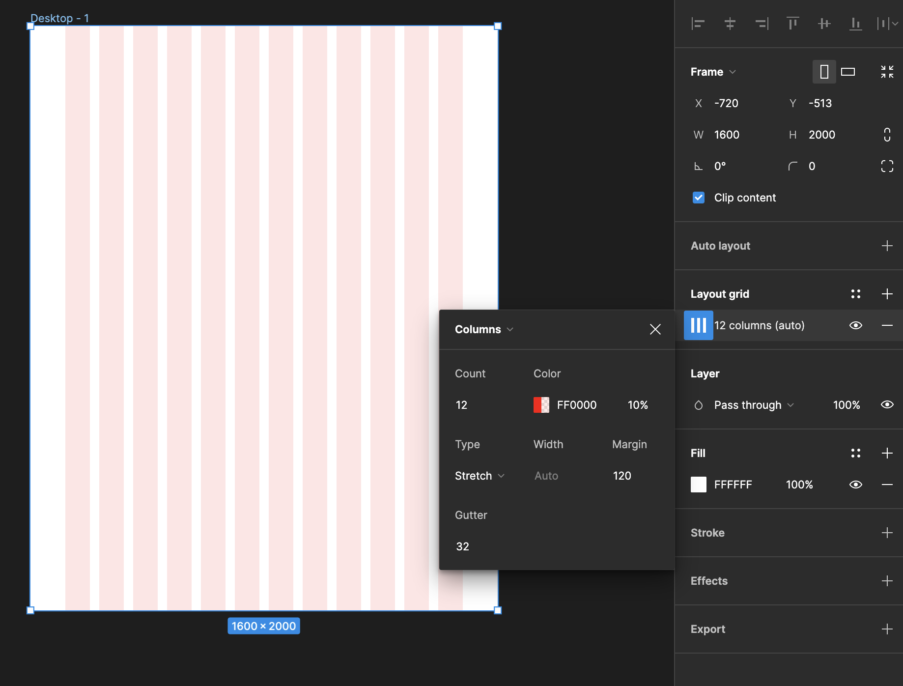
Task: Select the Desktop - 1 frame label
Action: tap(59, 18)
